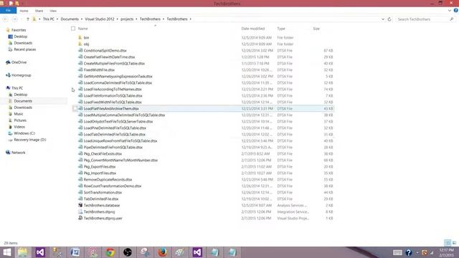Viewport: 459px width, 258px height.
Task: Select Favorites in the navigation pane
Action: coord(19,30)
